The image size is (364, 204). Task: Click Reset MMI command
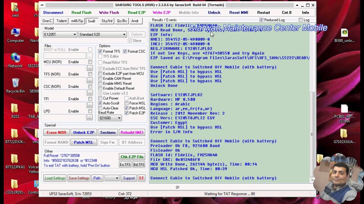(x=239, y=12)
